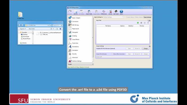
Task: Click the green add input file icon
Action: coord(138,23)
